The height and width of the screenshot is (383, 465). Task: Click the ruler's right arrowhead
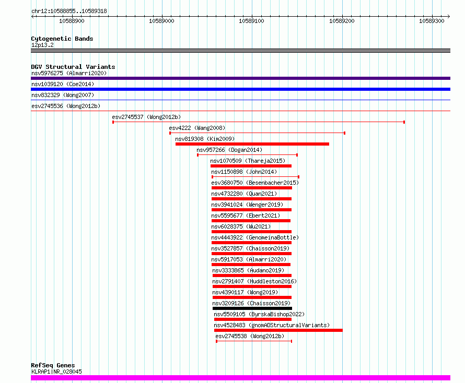pos(449,17)
